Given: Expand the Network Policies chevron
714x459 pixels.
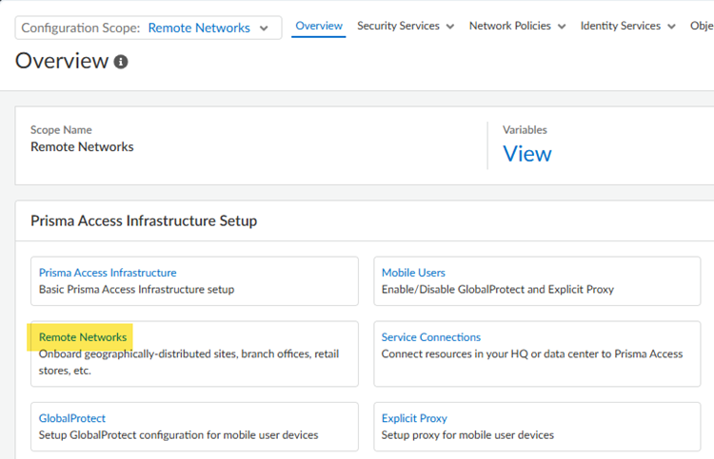Looking at the screenshot, I should coord(562,27).
